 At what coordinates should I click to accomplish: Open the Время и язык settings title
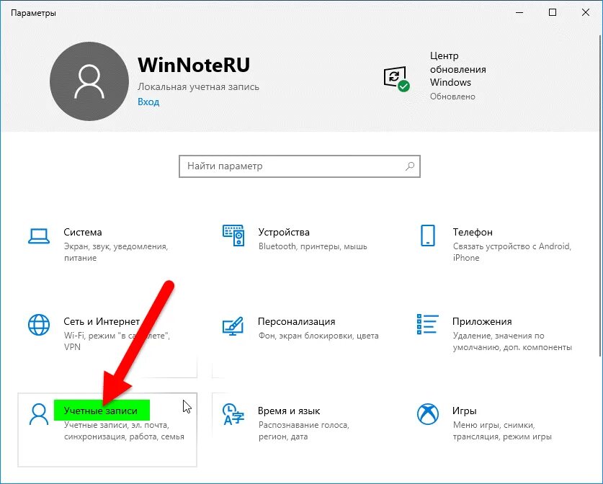(289, 411)
